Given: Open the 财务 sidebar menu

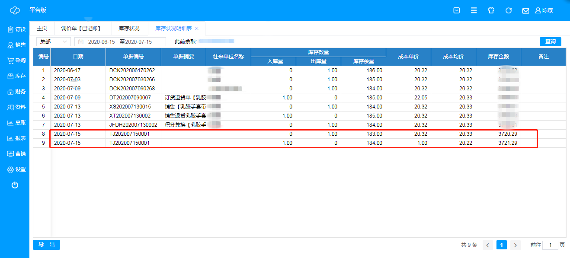Looking at the screenshot, I should pyautogui.click(x=16, y=92).
